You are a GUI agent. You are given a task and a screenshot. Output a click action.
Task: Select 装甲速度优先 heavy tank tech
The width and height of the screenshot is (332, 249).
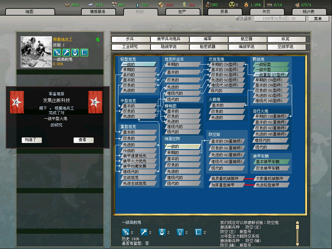138,156
